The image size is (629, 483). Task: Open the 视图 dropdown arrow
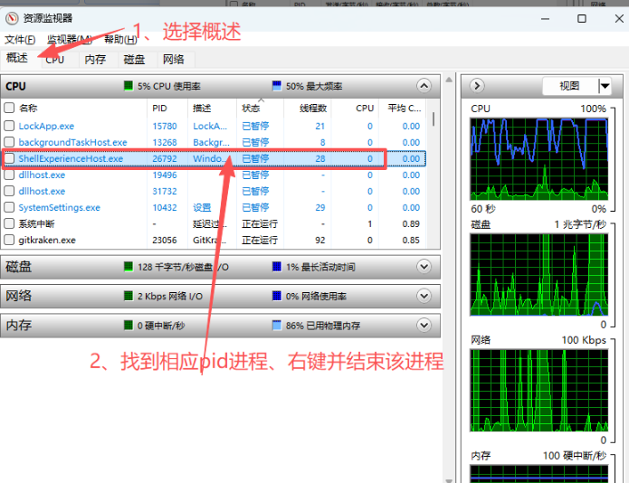[x=605, y=86]
